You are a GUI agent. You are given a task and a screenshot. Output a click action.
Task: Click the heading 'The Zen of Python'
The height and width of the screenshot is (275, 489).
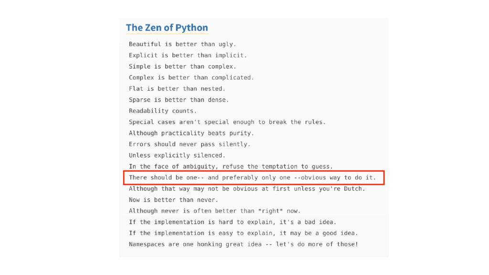167,28
